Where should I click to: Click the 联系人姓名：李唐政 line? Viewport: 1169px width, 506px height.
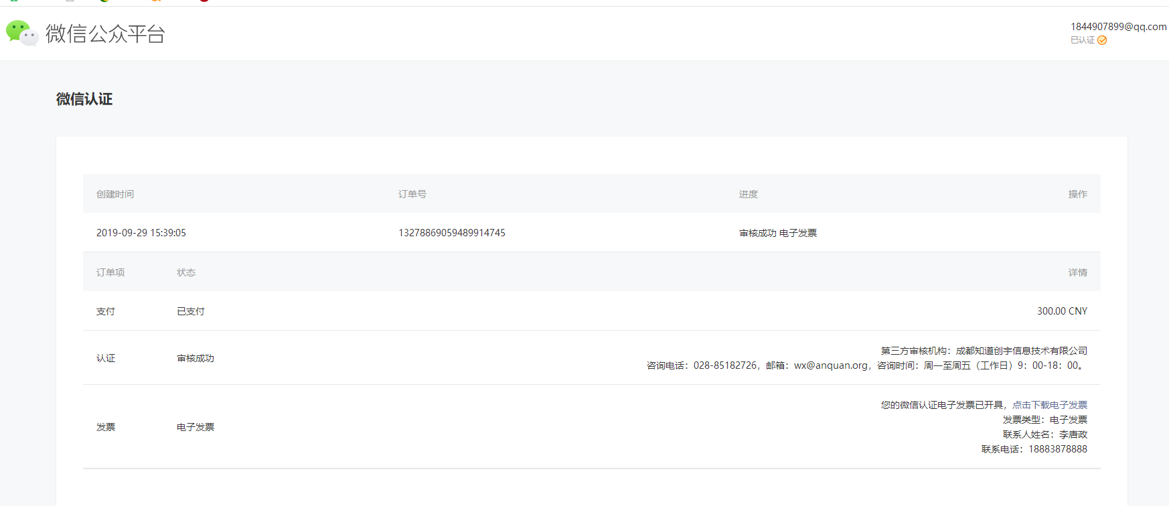(x=1045, y=434)
